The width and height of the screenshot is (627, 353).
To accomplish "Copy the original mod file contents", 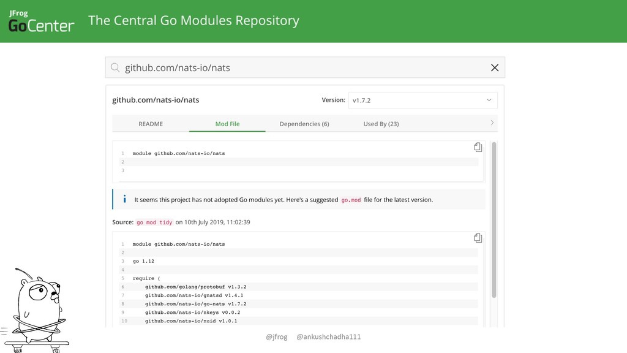I will point(478,147).
